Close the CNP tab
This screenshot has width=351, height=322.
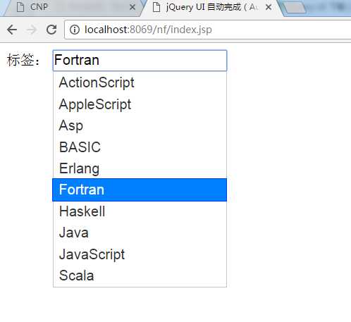[133, 8]
